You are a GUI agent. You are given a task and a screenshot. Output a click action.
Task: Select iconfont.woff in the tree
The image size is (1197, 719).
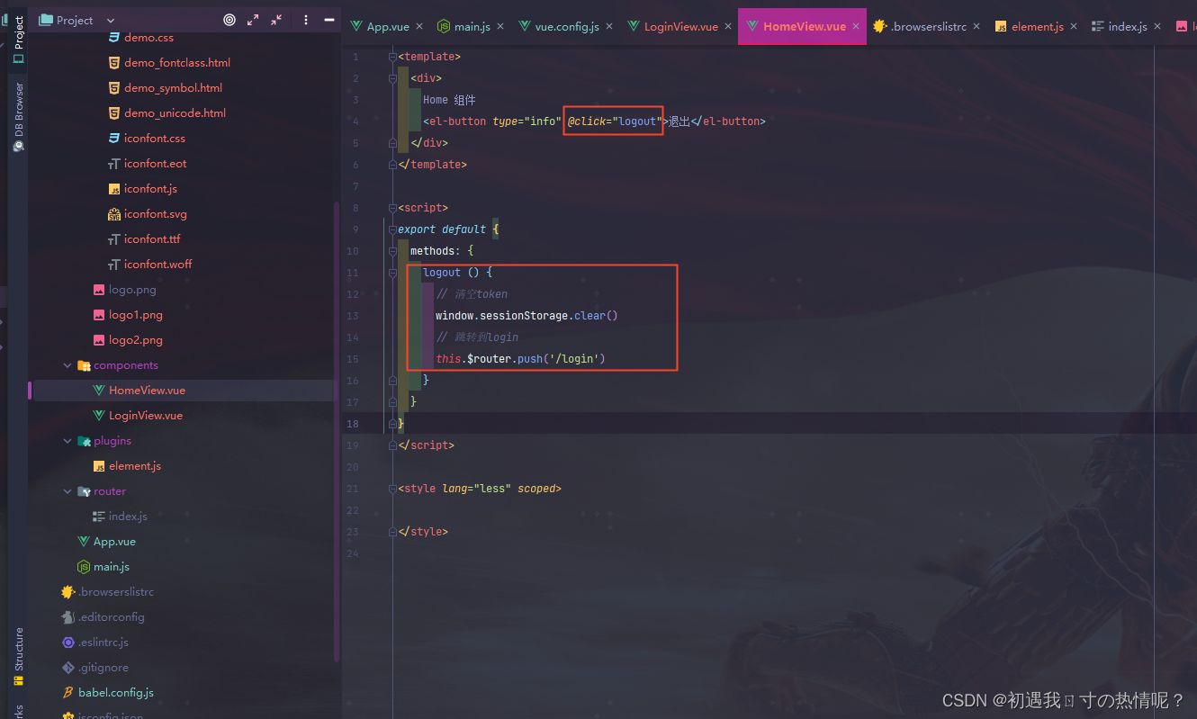tap(157, 265)
